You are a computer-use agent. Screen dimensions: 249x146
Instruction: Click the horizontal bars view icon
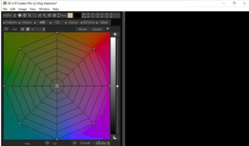click(x=54, y=15)
